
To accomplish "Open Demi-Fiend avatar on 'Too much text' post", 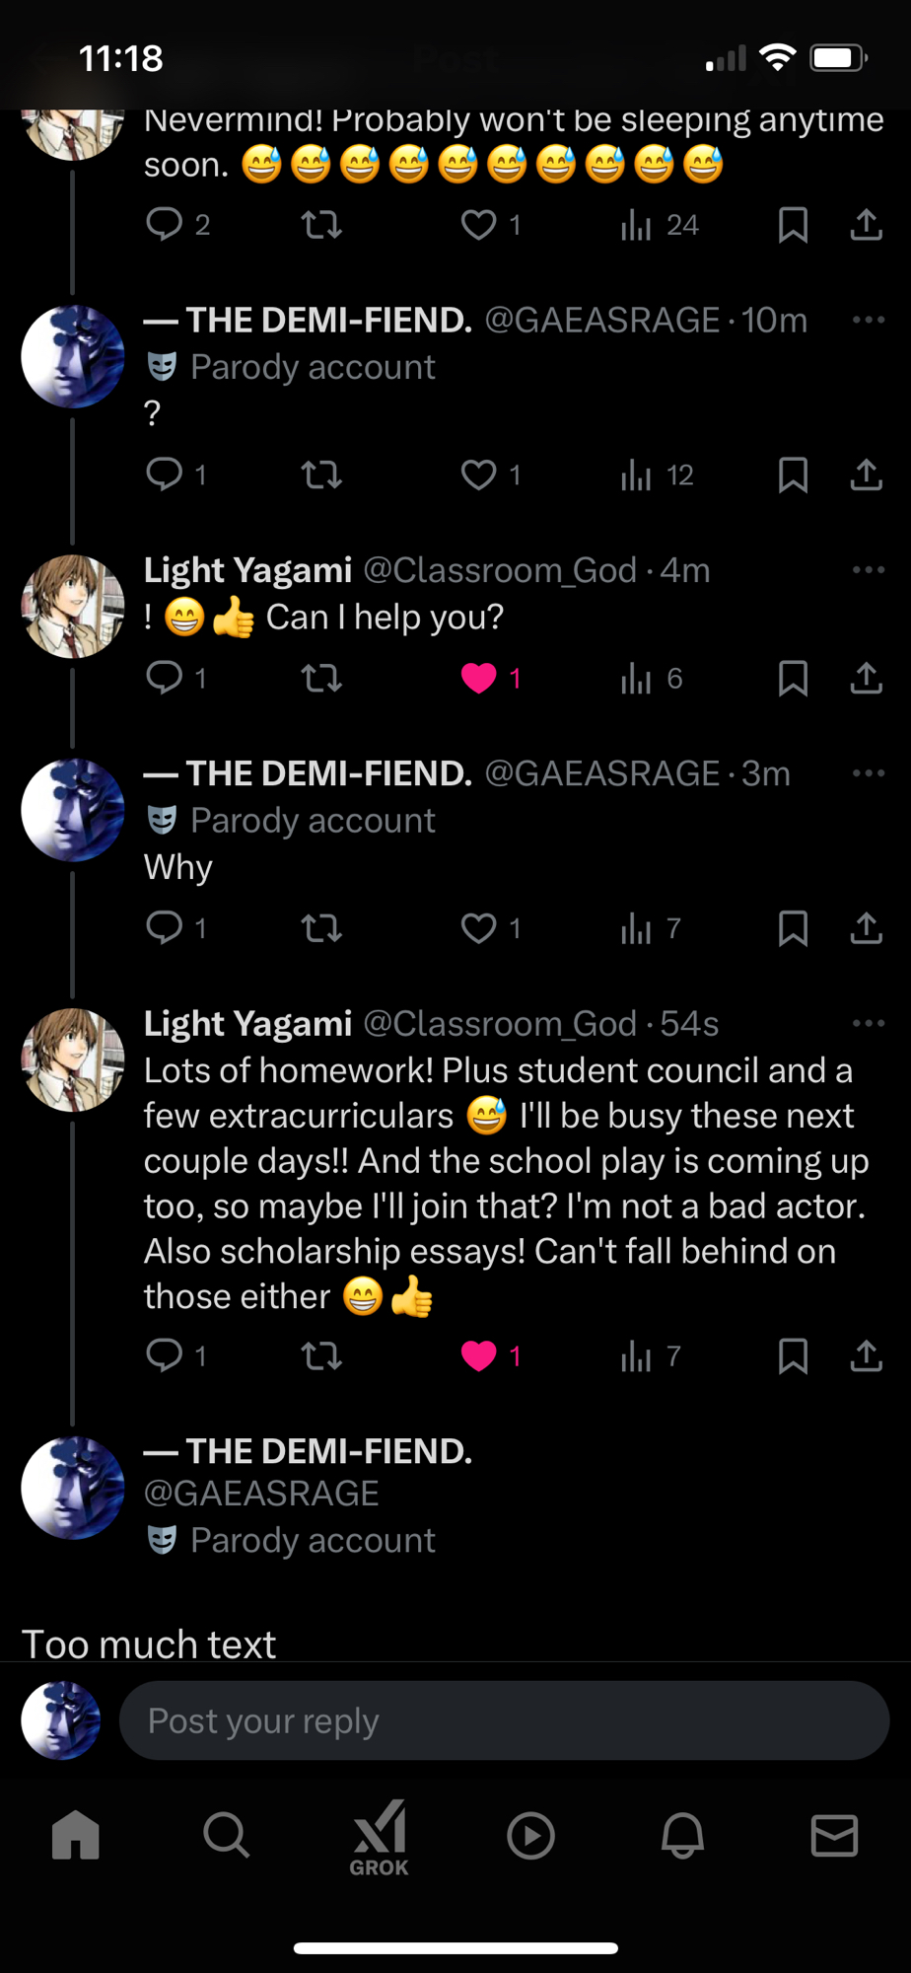I will coord(73,1489).
